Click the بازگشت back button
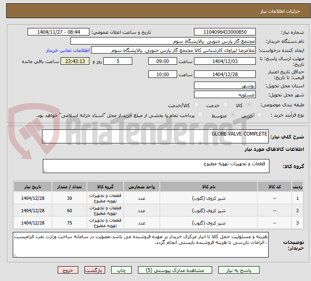The width and height of the screenshot is (311, 281). coord(95,270)
